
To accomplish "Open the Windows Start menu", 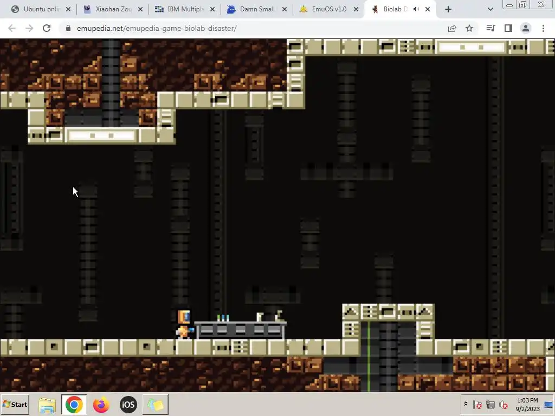I will coord(15,404).
